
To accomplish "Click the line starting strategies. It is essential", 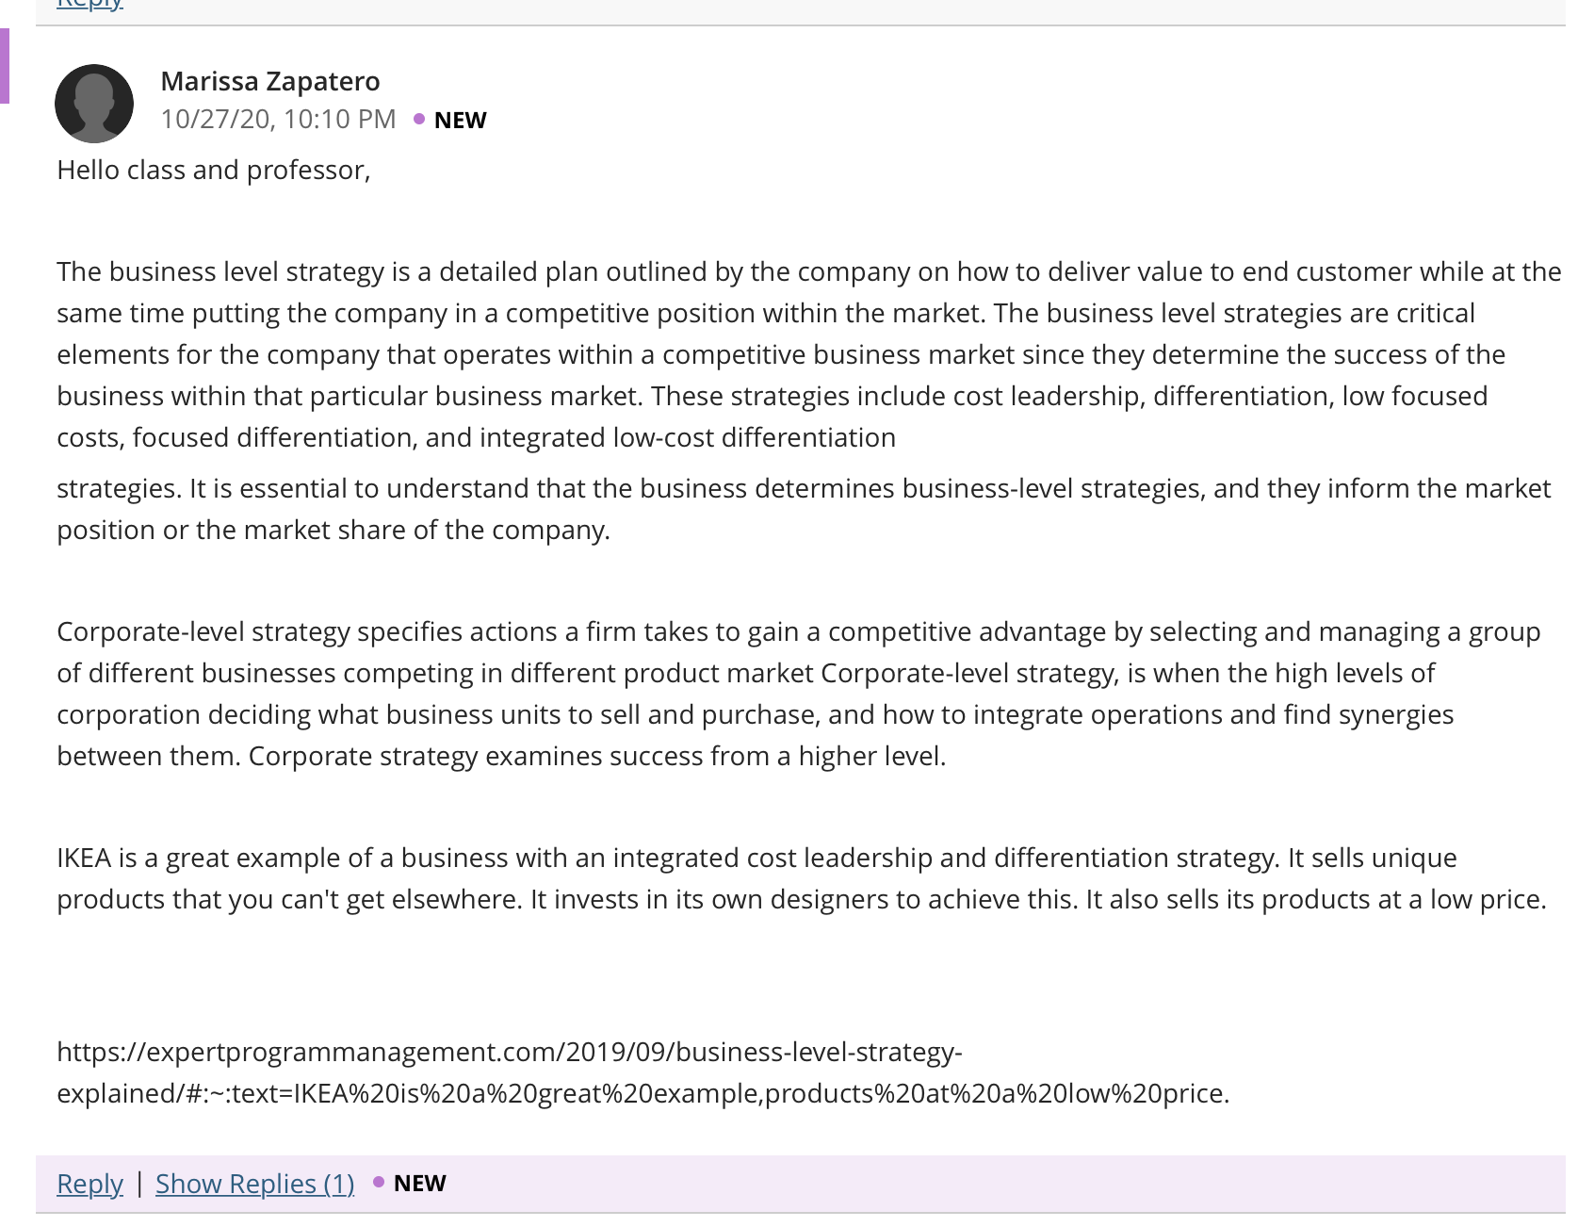I will click(804, 488).
